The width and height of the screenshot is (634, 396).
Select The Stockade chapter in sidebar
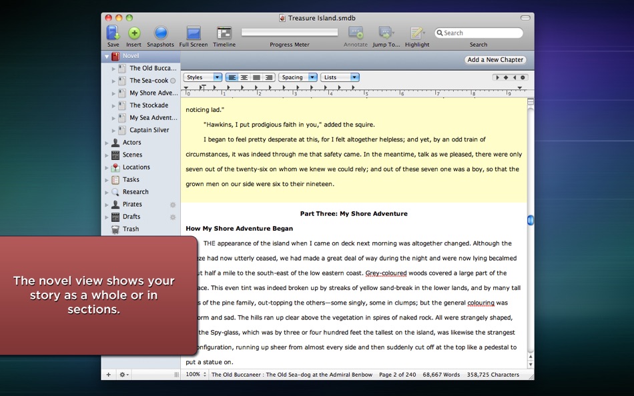tap(149, 105)
